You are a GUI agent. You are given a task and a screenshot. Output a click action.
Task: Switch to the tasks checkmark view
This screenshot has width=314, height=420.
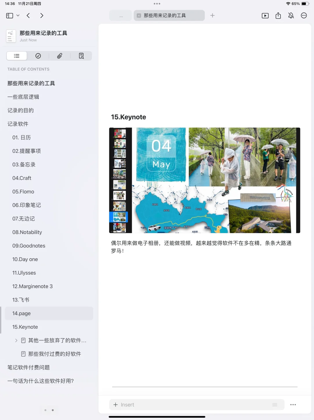click(38, 56)
